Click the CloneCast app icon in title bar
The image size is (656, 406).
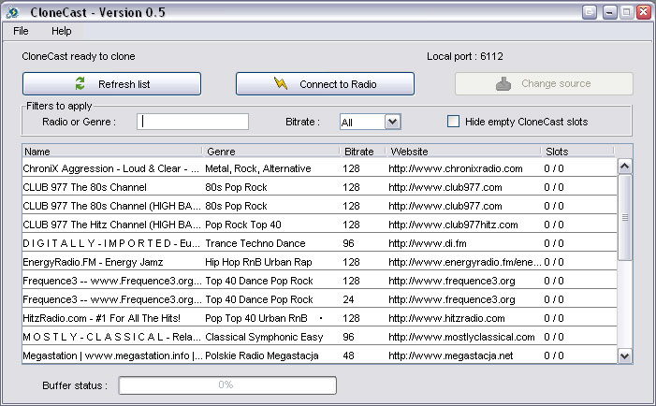[x=12, y=12]
